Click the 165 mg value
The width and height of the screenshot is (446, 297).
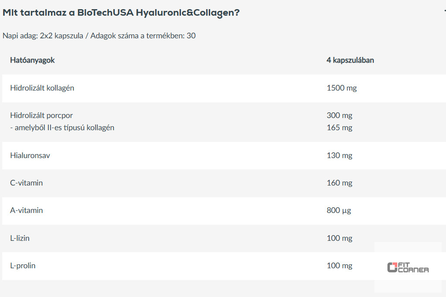339,128
